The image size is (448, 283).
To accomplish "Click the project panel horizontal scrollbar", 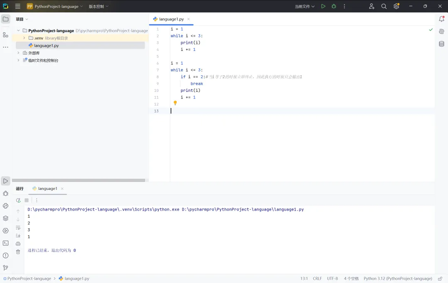I will pyautogui.click(x=78, y=180).
